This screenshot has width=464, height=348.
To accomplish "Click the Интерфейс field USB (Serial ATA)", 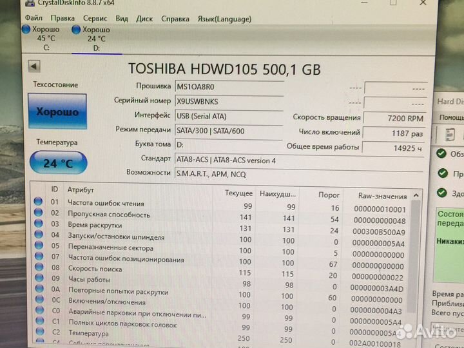I will [229, 116].
